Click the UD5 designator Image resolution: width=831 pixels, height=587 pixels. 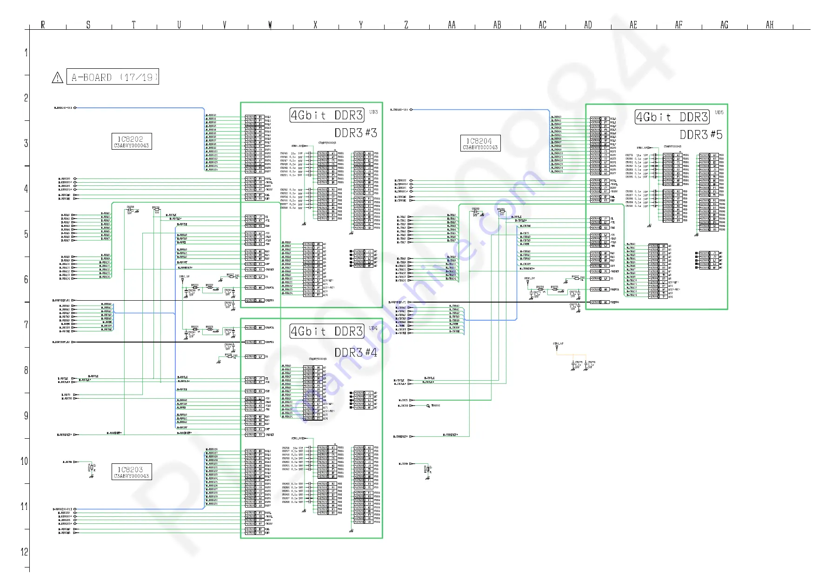coord(719,112)
